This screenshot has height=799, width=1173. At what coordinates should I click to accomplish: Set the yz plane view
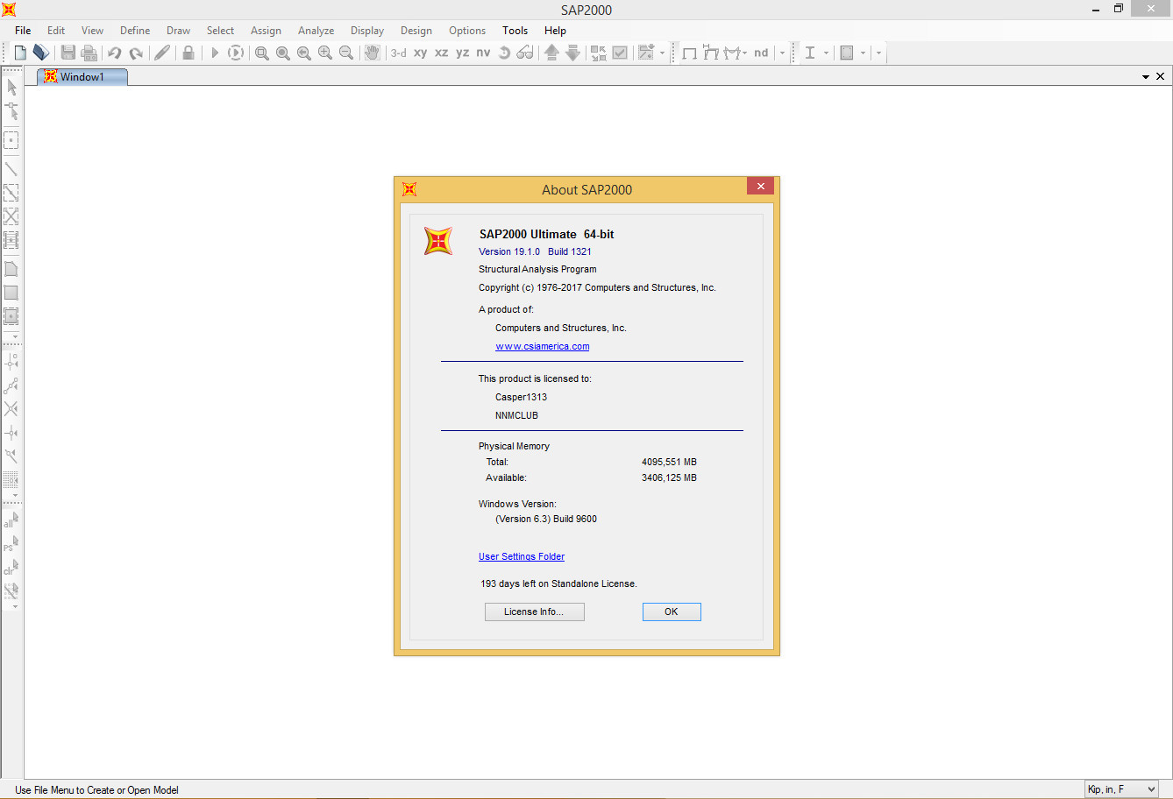[463, 53]
